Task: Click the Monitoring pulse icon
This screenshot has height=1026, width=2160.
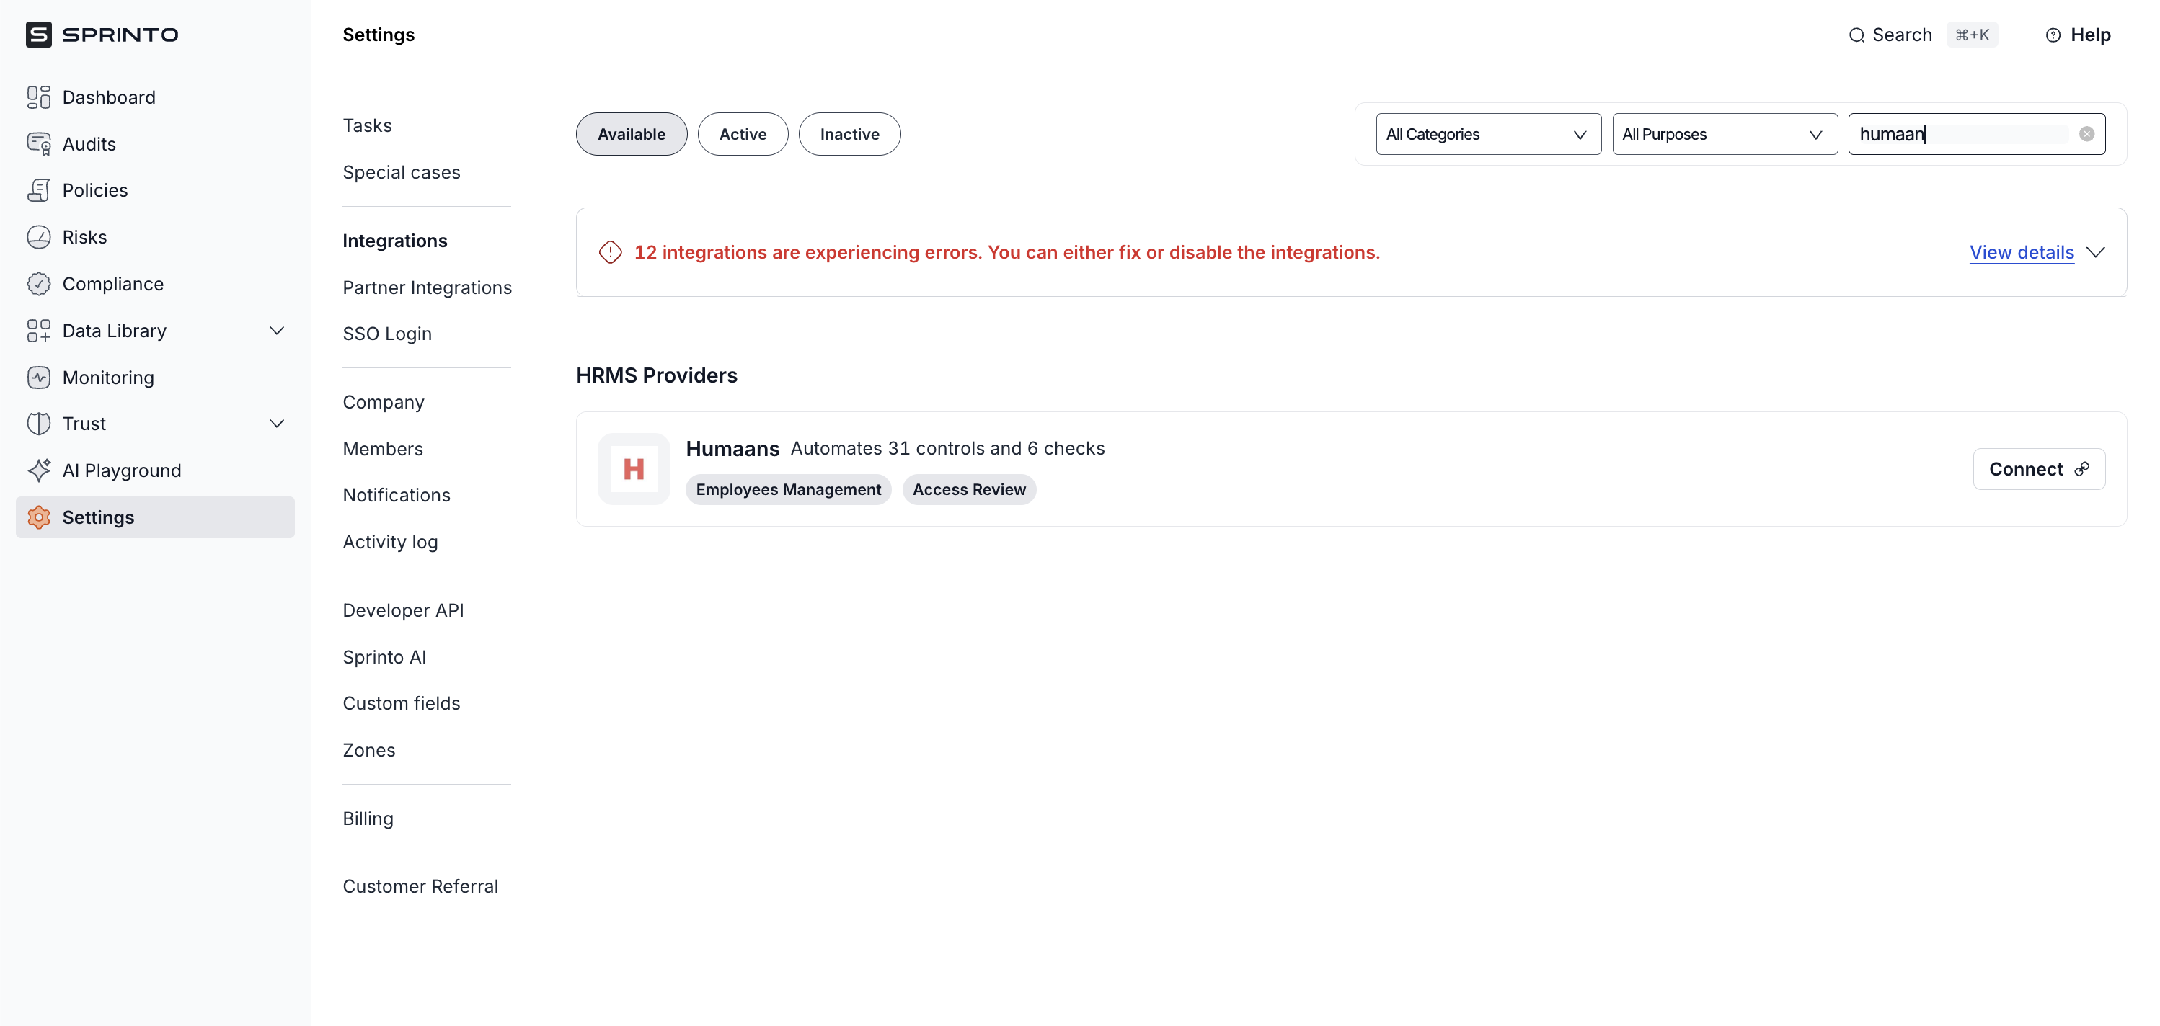Action: coord(39,378)
